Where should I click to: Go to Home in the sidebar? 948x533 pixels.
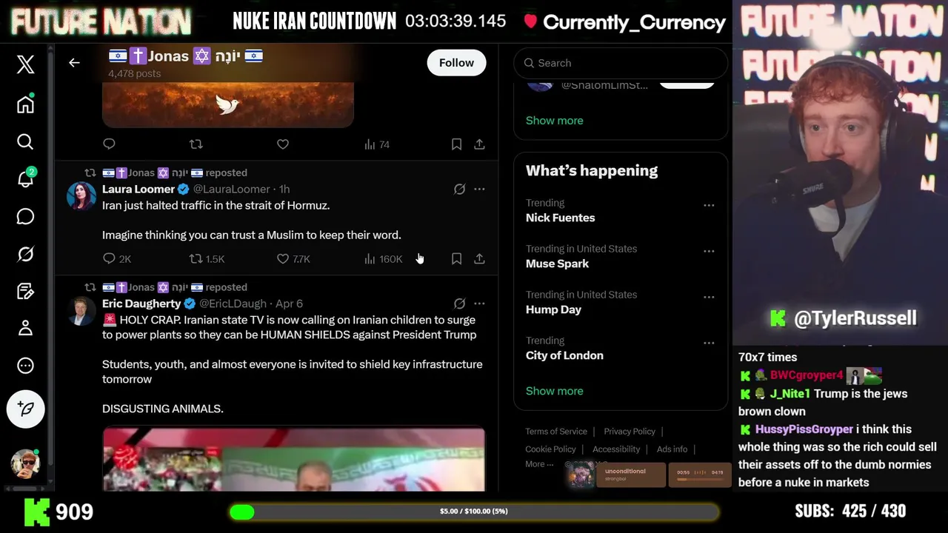[x=25, y=104]
